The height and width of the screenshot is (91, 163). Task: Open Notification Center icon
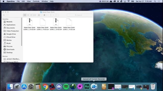159,1
